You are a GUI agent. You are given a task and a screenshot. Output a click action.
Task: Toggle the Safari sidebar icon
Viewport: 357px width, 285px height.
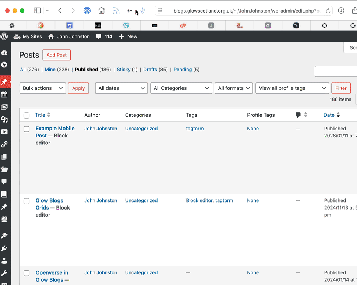point(37,10)
